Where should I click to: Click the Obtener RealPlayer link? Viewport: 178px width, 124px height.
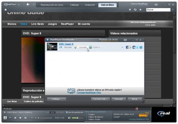139,4
